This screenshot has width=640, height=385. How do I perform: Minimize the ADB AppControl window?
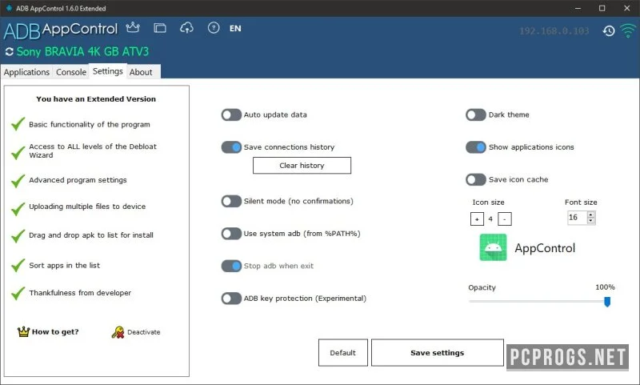coord(578,8)
